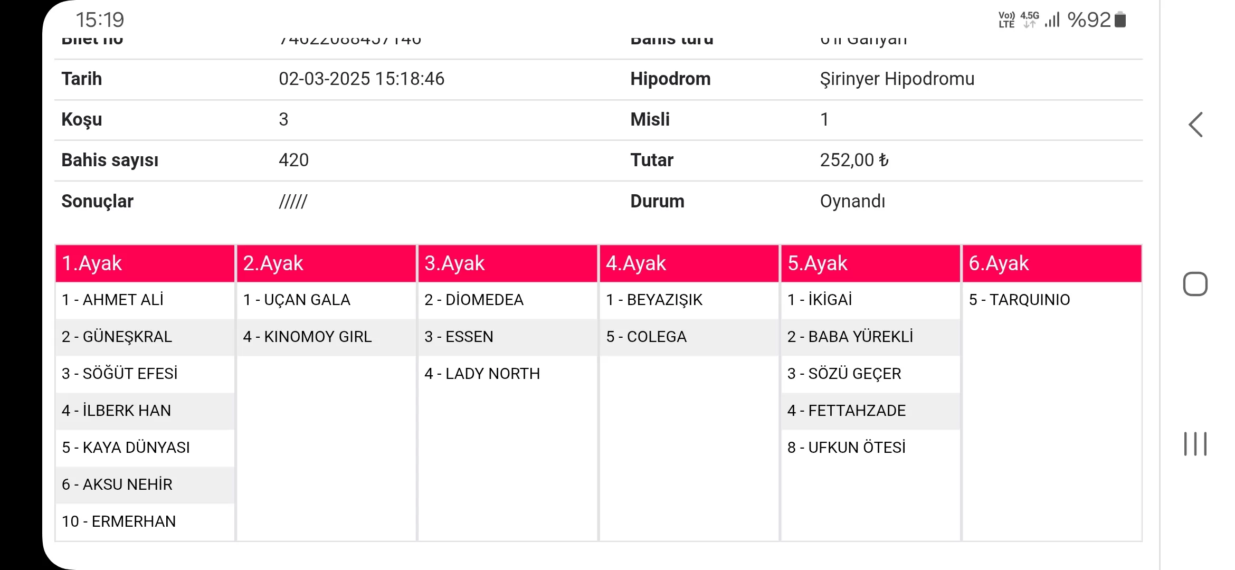Viewport: 1235px width, 570px height.
Task: Tap LADY NORTH in third leg
Action: (x=482, y=374)
